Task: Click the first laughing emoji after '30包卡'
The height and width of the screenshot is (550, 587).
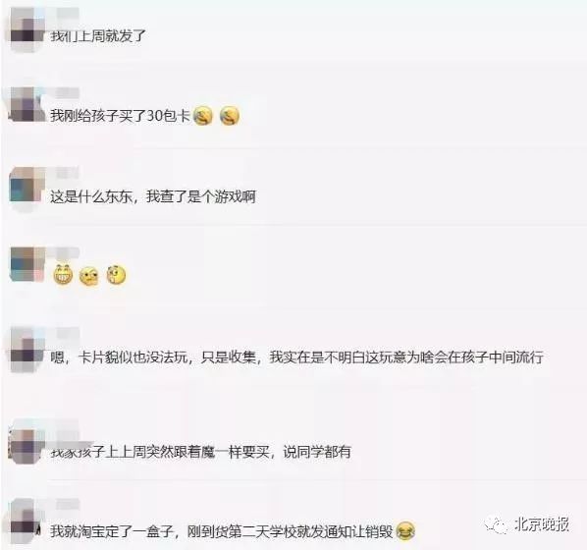Action: click(x=203, y=115)
